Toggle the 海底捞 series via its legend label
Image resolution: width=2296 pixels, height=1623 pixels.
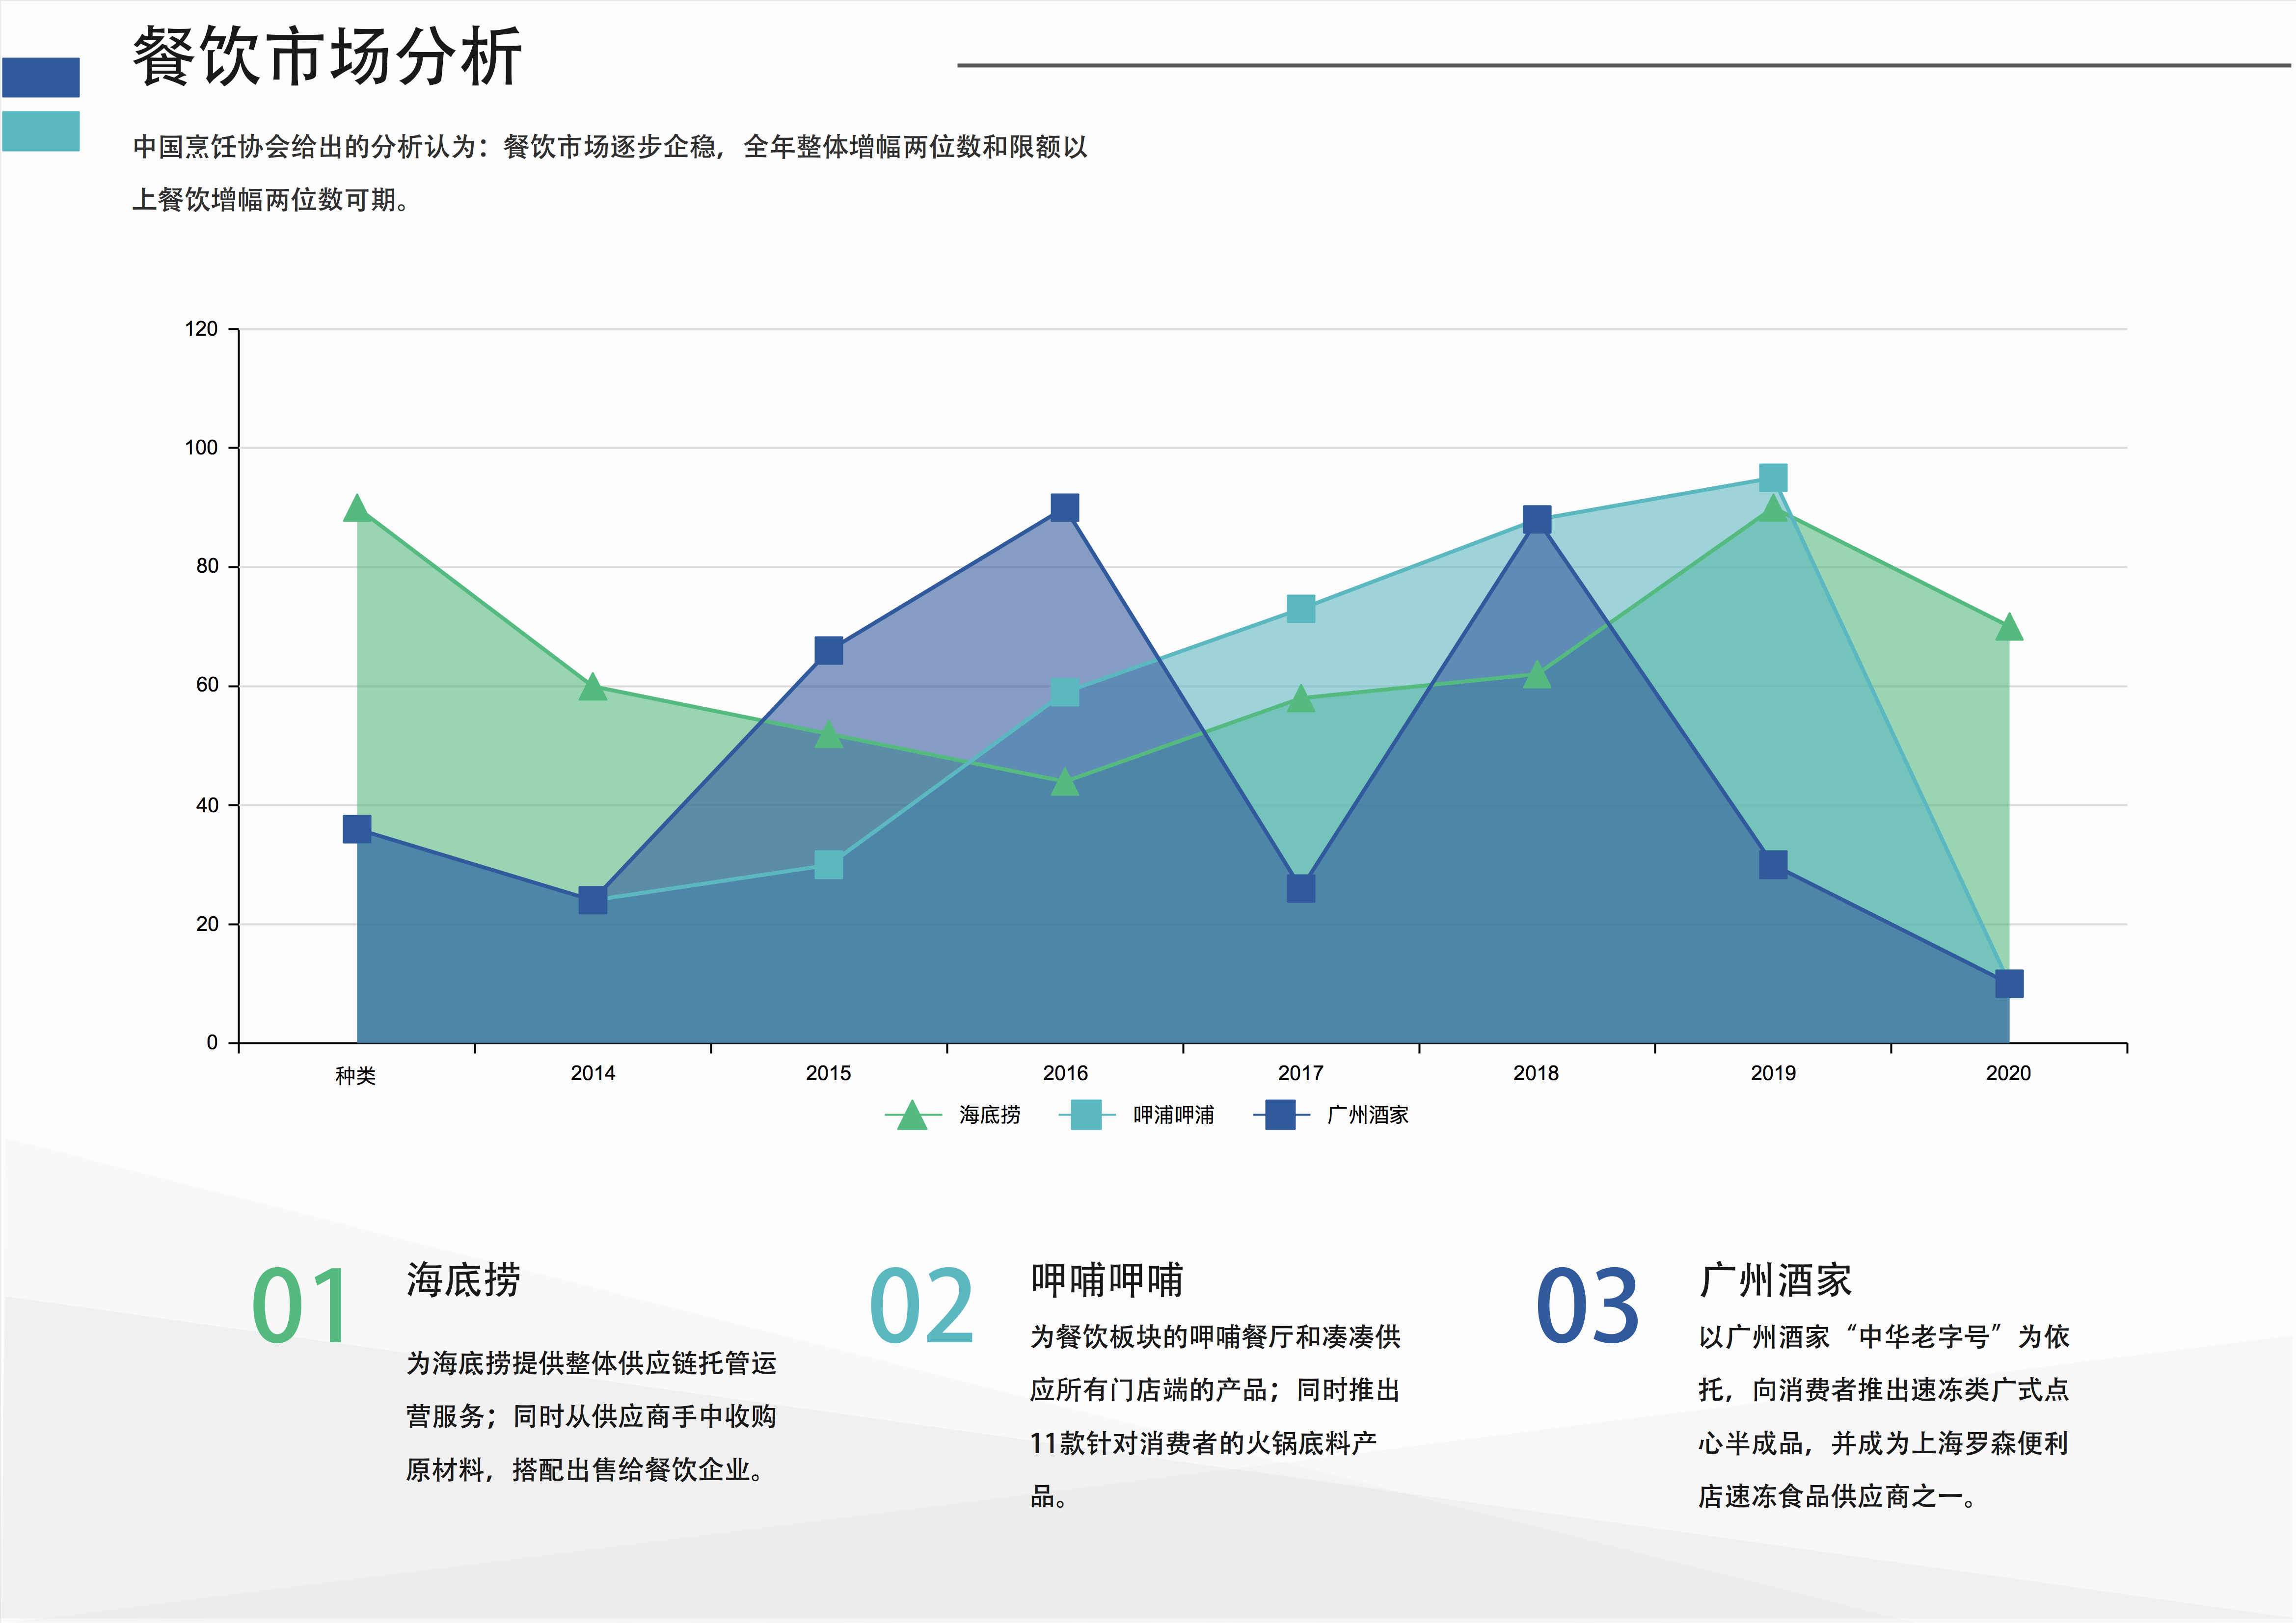coord(989,1114)
